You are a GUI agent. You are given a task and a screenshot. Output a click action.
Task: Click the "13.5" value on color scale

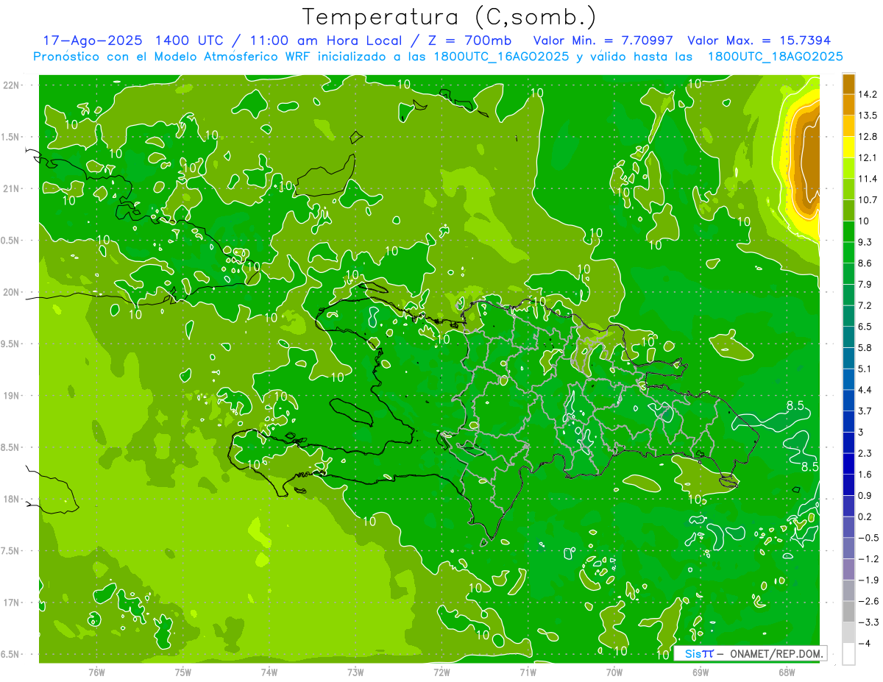[868, 116]
